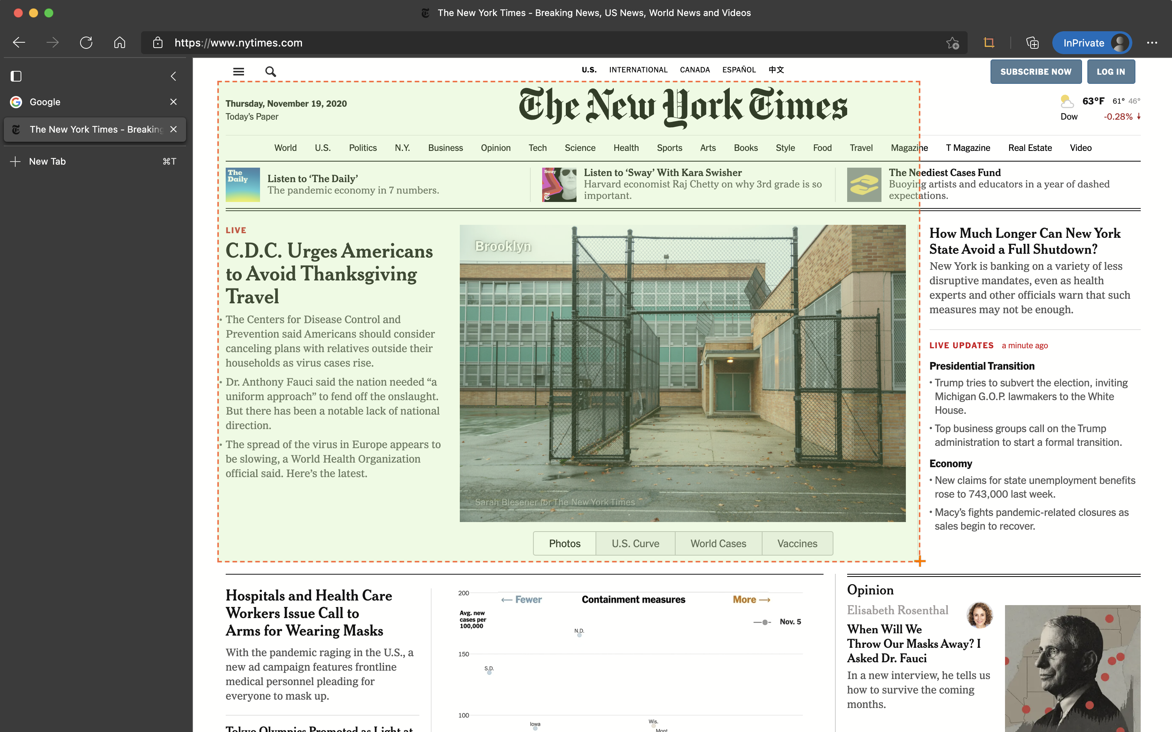The image size is (1172, 732).
Task: Reload the page with refresh icon
Action: 86,43
